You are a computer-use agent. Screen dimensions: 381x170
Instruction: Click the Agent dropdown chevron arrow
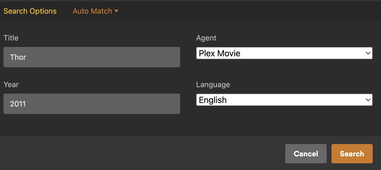(368, 53)
